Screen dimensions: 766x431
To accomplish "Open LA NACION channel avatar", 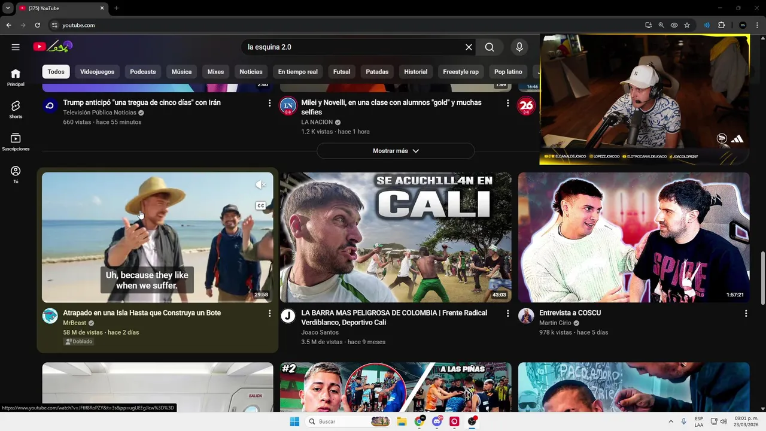I will (288, 105).
